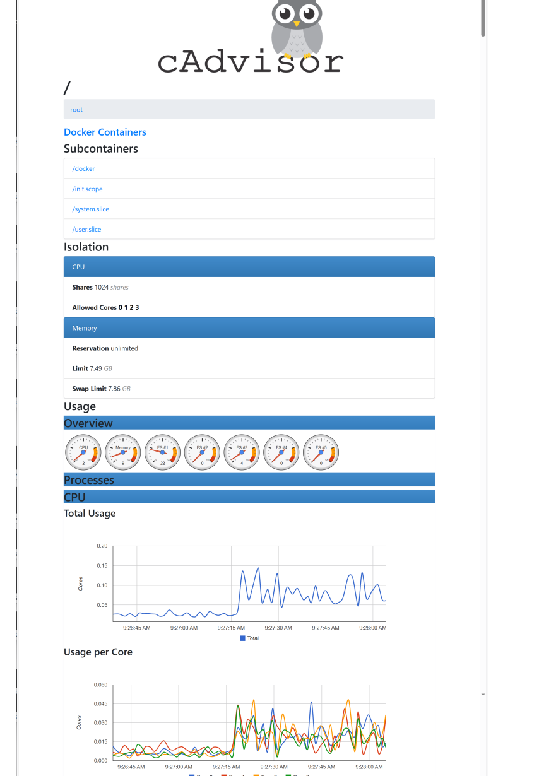This screenshot has width=539, height=776.
Task: Select the Shares 1024 shares row
Action: (249, 287)
